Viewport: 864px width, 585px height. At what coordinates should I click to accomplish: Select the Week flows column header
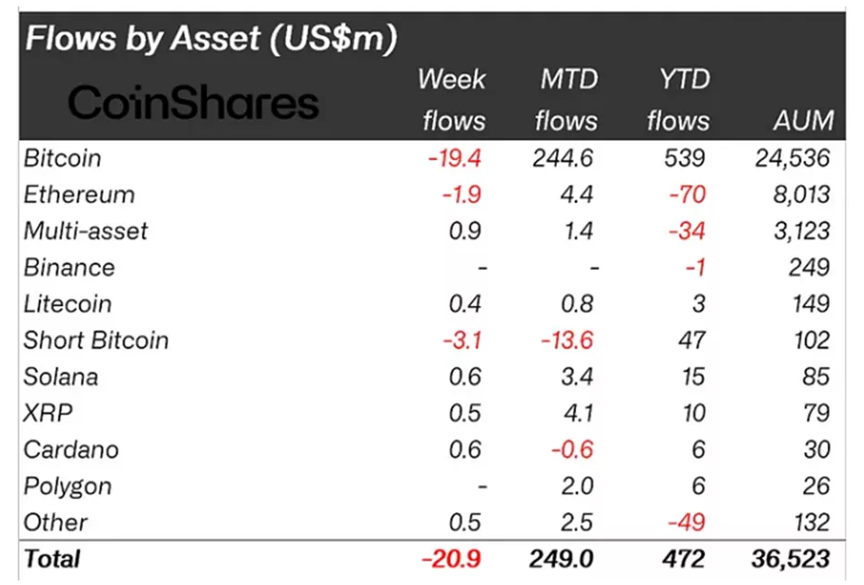click(x=451, y=99)
